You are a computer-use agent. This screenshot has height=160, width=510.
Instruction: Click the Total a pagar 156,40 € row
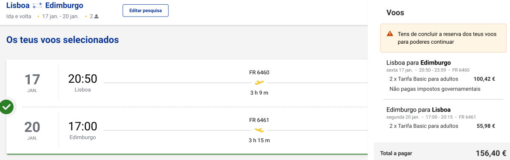pyautogui.click(x=442, y=153)
